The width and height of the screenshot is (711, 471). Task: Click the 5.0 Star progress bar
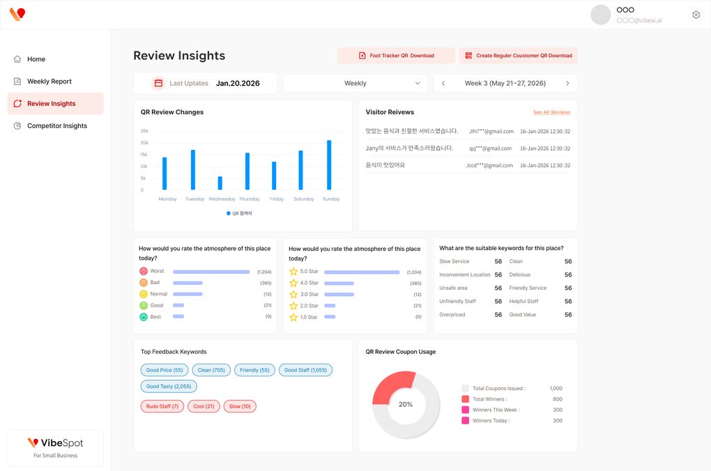(362, 272)
